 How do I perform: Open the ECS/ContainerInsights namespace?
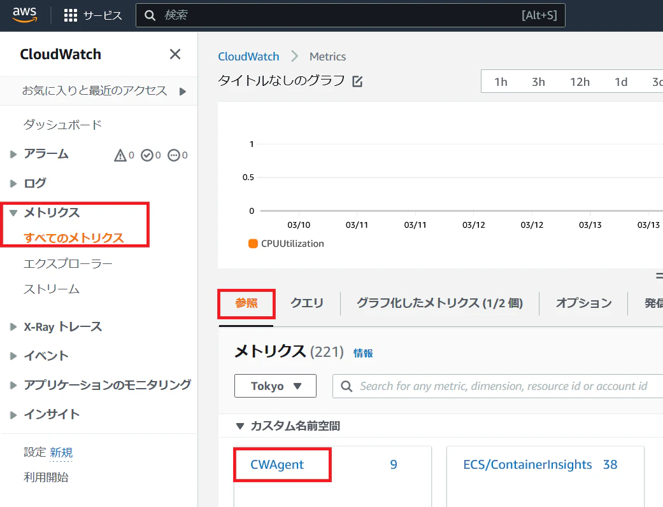[x=527, y=464]
